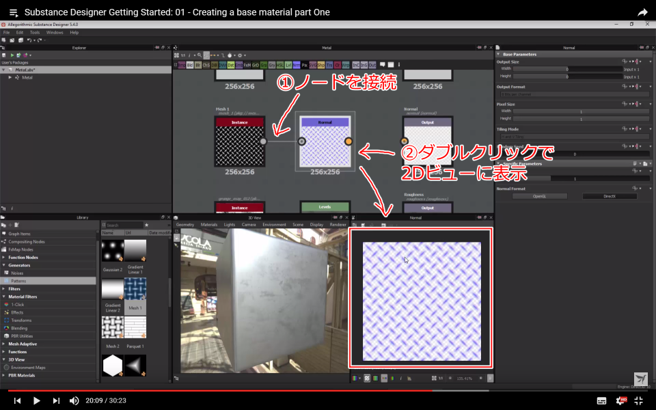Click the Output Size Width slider

[x=568, y=69]
